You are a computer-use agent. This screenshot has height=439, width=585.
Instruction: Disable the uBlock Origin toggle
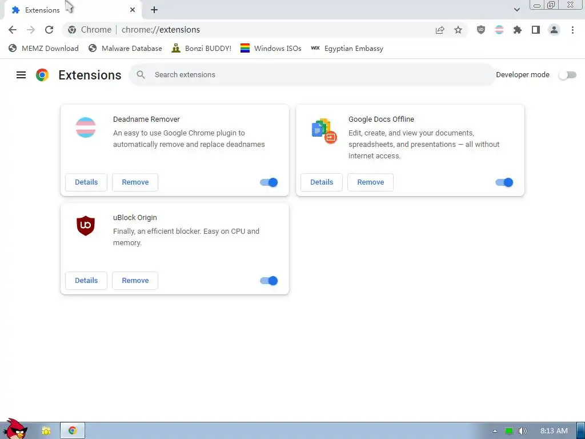click(269, 281)
